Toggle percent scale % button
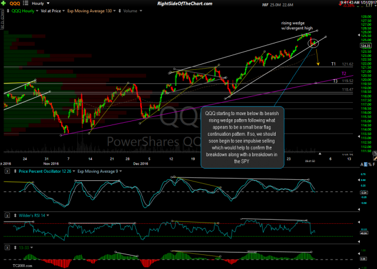 370,164
